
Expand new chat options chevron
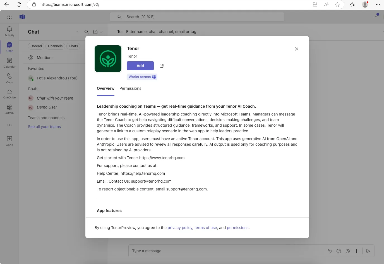[101, 32]
